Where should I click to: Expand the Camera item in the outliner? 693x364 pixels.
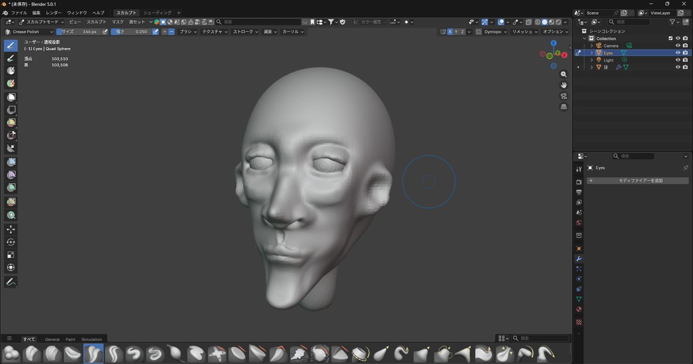[x=592, y=46]
